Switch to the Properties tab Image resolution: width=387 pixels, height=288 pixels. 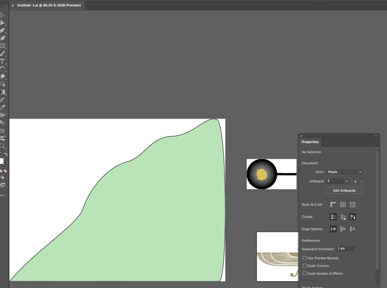tap(310, 142)
